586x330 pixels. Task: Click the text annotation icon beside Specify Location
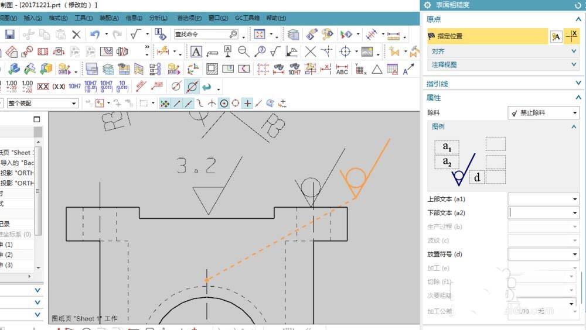(x=556, y=36)
